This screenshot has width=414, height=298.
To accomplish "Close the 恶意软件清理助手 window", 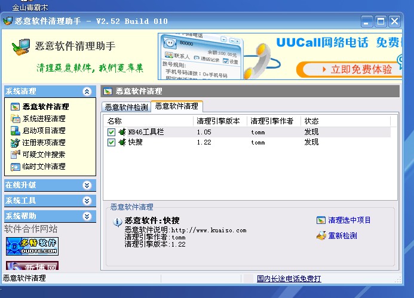I will tap(394, 21).
